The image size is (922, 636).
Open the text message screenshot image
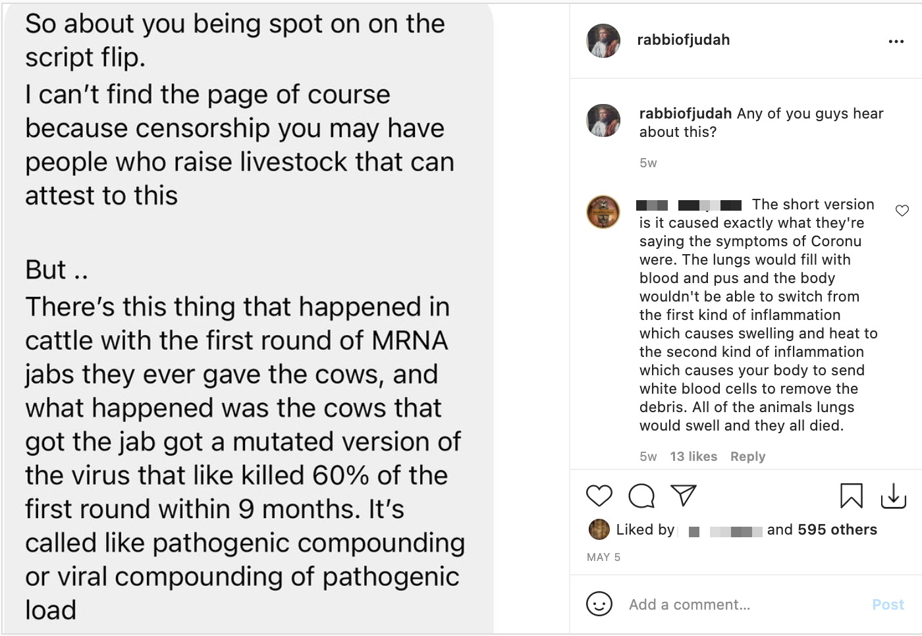point(247,318)
